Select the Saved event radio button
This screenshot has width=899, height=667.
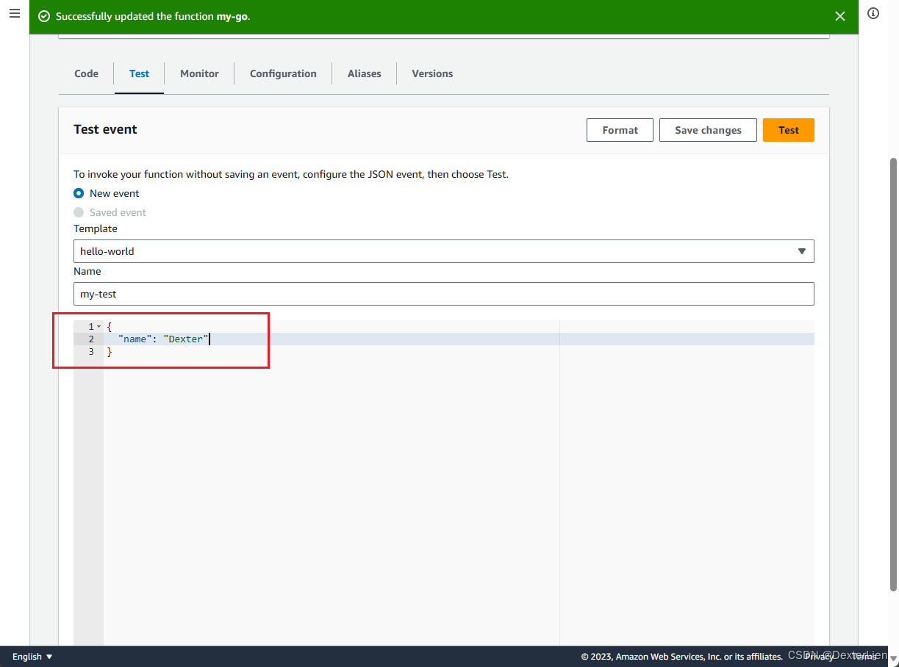tap(79, 212)
